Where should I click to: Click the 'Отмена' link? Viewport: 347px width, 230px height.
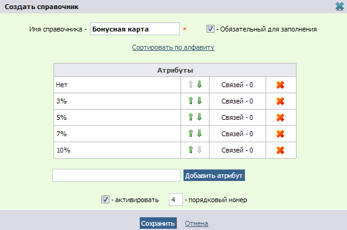click(x=196, y=223)
